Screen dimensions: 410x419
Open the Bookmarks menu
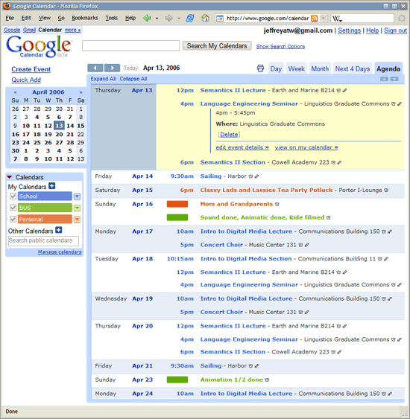(x=85, y=18)
